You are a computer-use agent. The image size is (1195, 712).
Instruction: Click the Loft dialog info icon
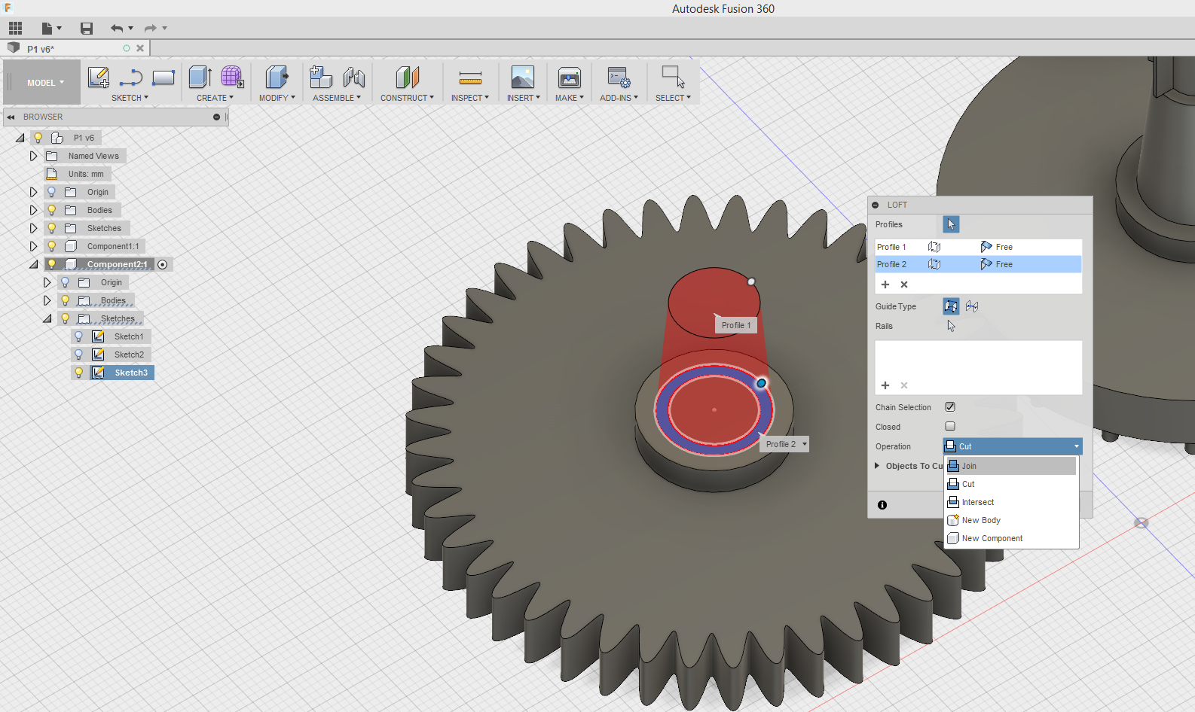882,505
